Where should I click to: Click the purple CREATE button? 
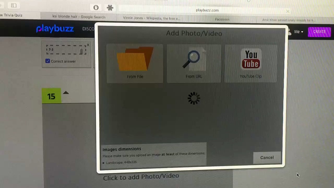click(x=319, y=32)
